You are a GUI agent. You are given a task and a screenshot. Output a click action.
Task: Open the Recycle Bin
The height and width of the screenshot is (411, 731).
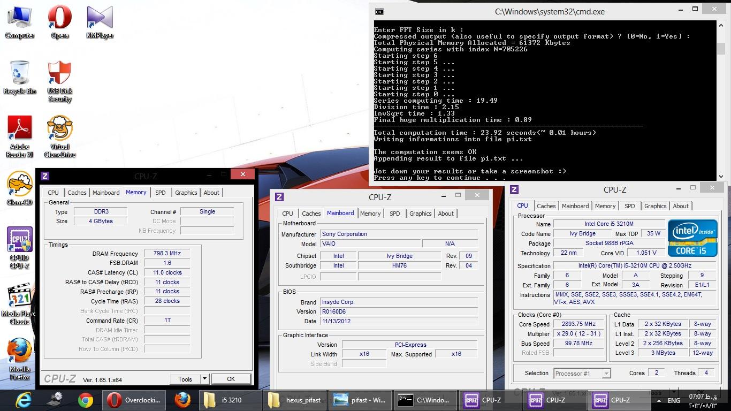(x=20, y=78)
